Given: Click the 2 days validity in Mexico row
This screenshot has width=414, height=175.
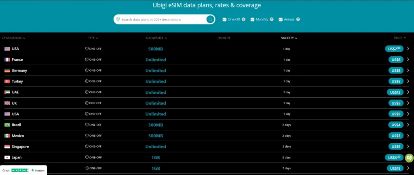Looking at the screenshot, I should pos(287,136).
